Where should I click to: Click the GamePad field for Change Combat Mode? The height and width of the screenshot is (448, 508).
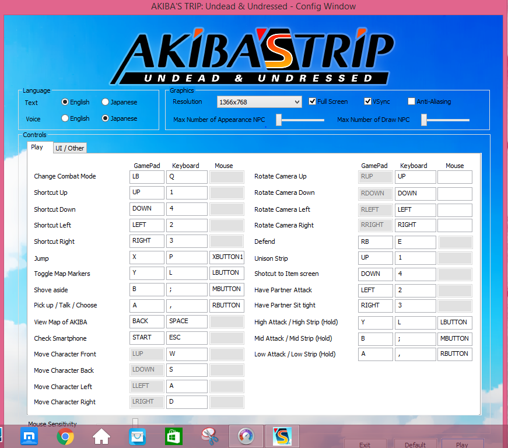coord(147,177)
